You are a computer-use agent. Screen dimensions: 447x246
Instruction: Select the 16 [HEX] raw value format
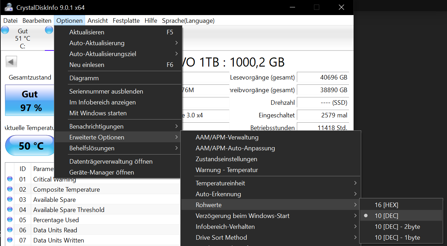(386, 205)
